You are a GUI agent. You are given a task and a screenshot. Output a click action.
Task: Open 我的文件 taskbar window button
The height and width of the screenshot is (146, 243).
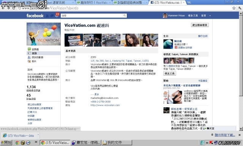(x=117, y=143)
